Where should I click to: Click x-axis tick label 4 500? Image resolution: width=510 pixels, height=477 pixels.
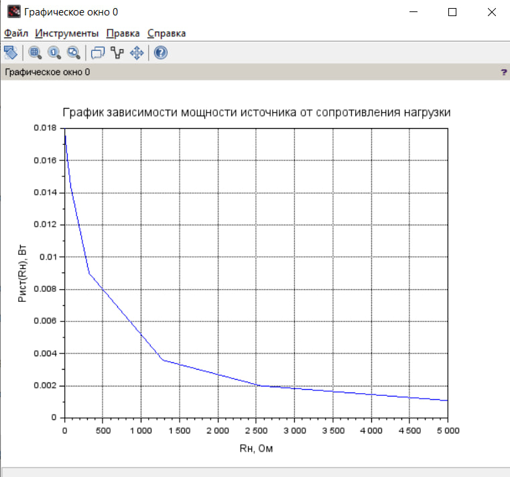(409, 431)
